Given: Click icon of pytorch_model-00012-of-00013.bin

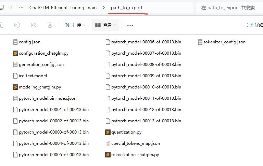Looking at the screenshot, I should [x=108, y=110].
